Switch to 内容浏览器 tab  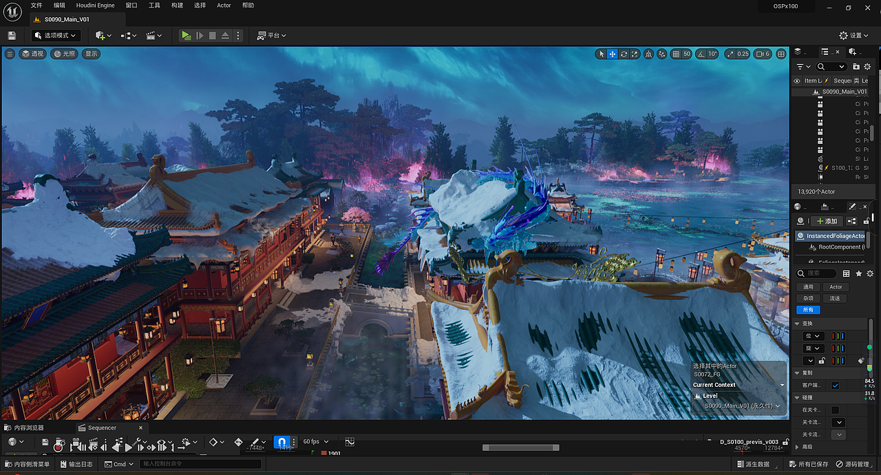[24, 427]
